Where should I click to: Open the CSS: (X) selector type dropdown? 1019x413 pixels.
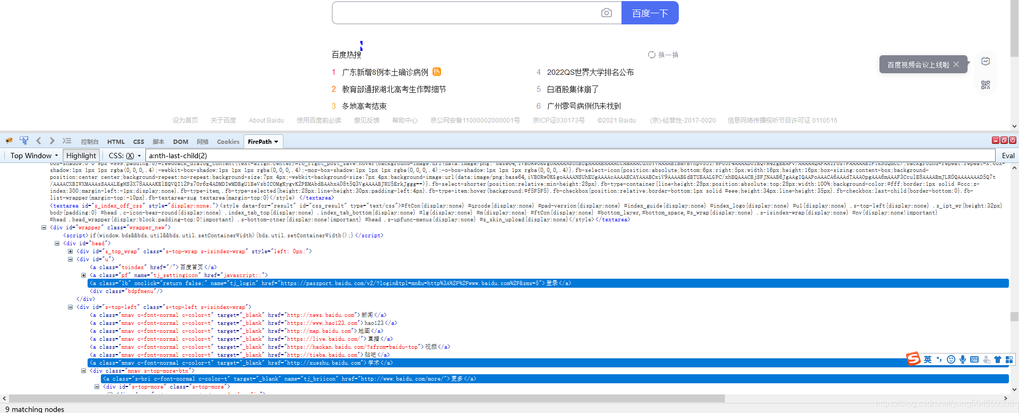pos(125,156)
